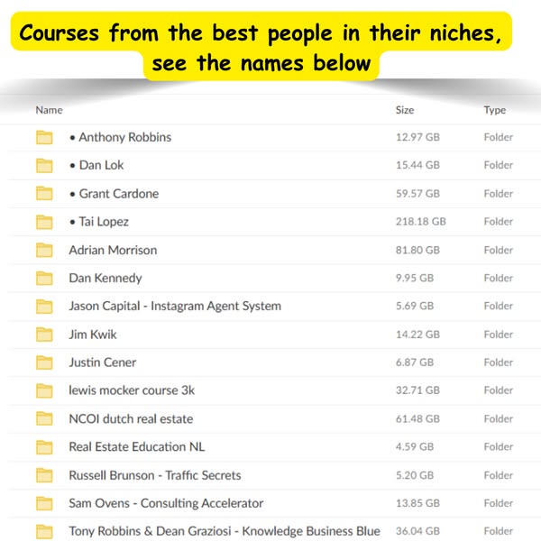Open Jason Capital - Instagram Agent System
The width and height of the screenshot is (541, 541).
[x=175, y=307]
